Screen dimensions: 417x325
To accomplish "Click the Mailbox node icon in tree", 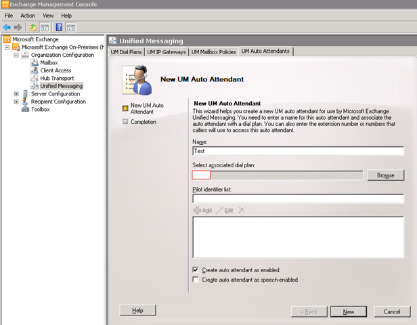I will (x=35, y=62).
